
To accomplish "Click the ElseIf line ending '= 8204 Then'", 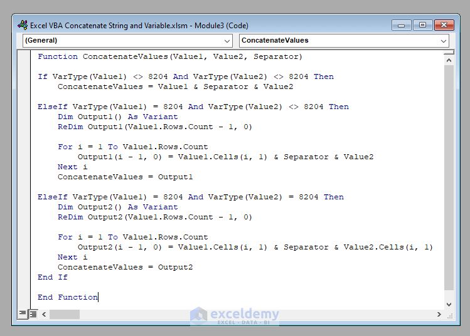I will 191,197.
